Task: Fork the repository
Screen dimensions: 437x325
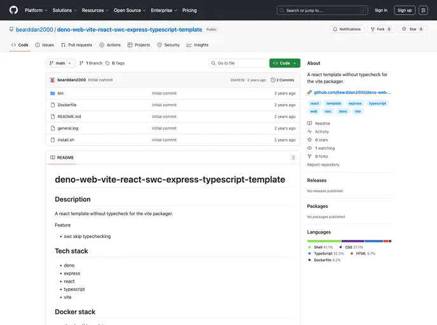Action: pos(382,29)
